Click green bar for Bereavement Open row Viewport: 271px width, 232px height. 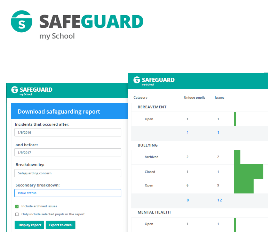tap(235, 119)
